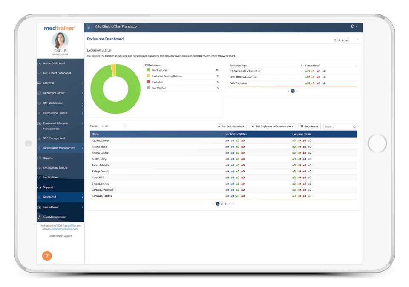
Task: Click Giselle's profile avatar photo
Action: 60,40
